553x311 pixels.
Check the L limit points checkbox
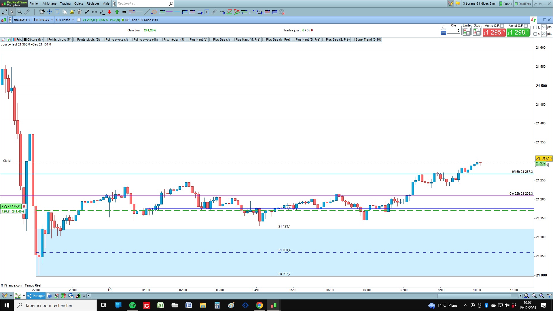[x=535, y=27]
